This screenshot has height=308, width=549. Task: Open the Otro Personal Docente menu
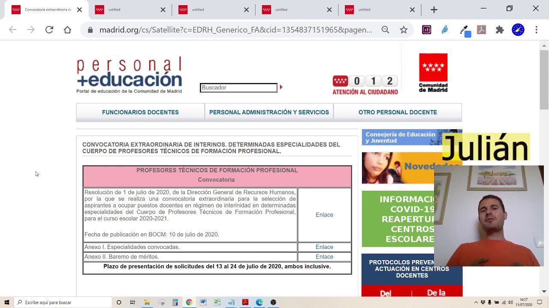click(398, 112)
